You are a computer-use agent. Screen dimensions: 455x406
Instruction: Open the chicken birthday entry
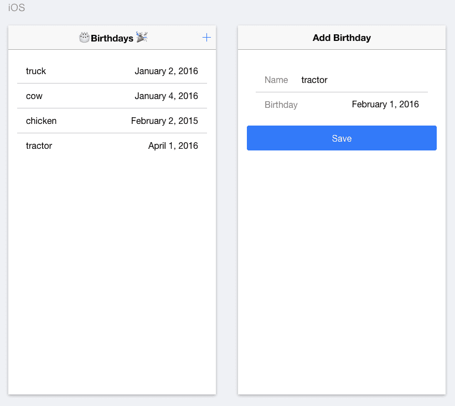point(112,121)
